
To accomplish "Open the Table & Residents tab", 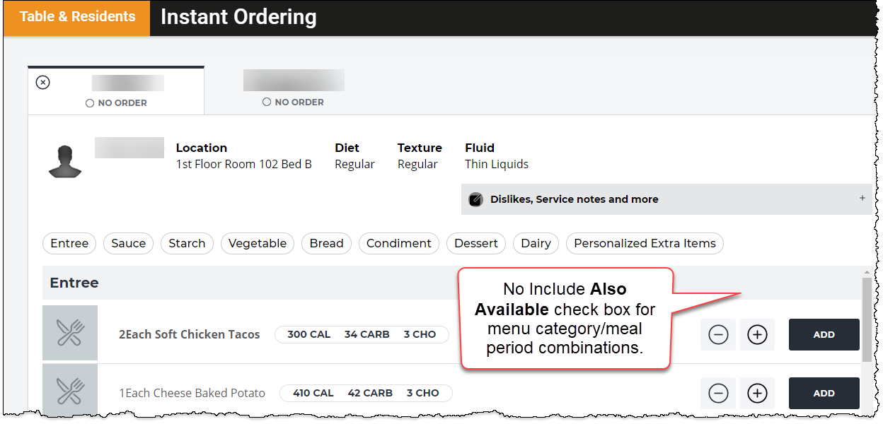I will tap(77, 17).
